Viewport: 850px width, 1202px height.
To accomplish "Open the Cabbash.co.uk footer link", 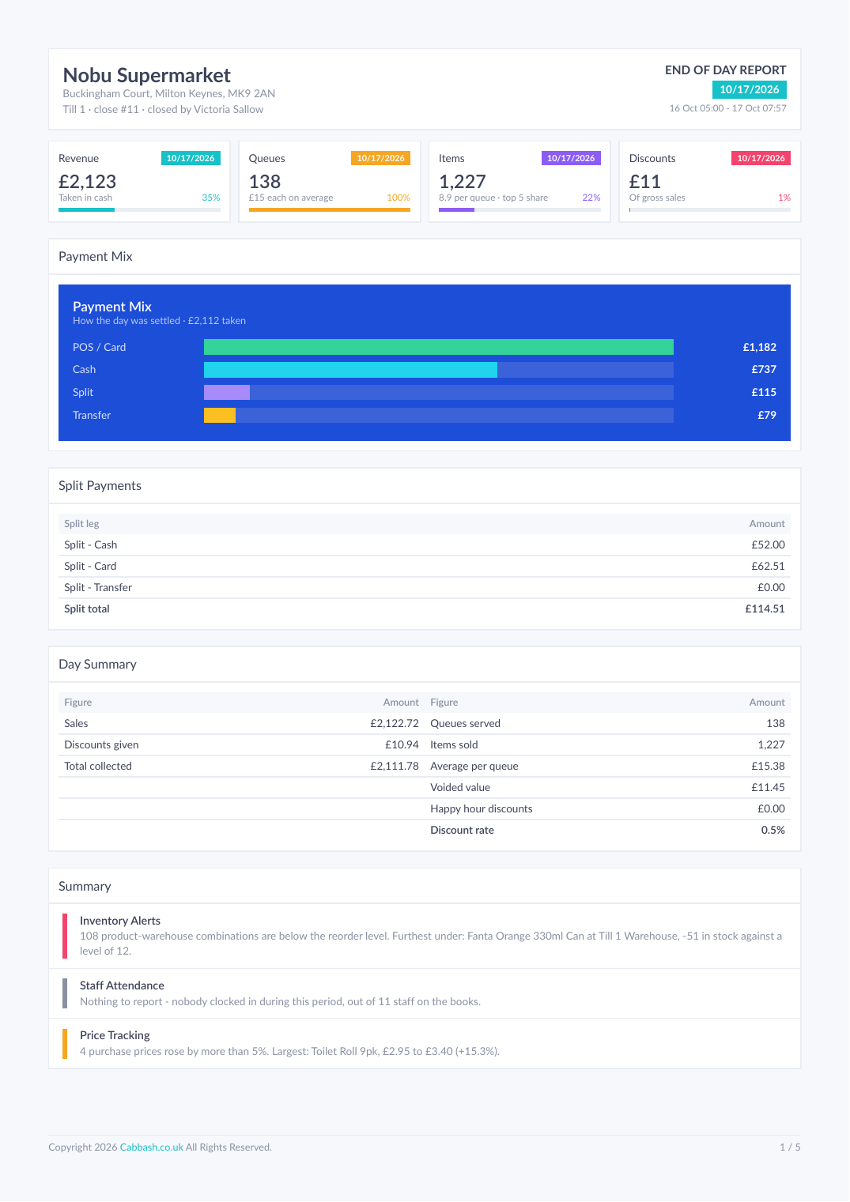I will pos(151,1147).
